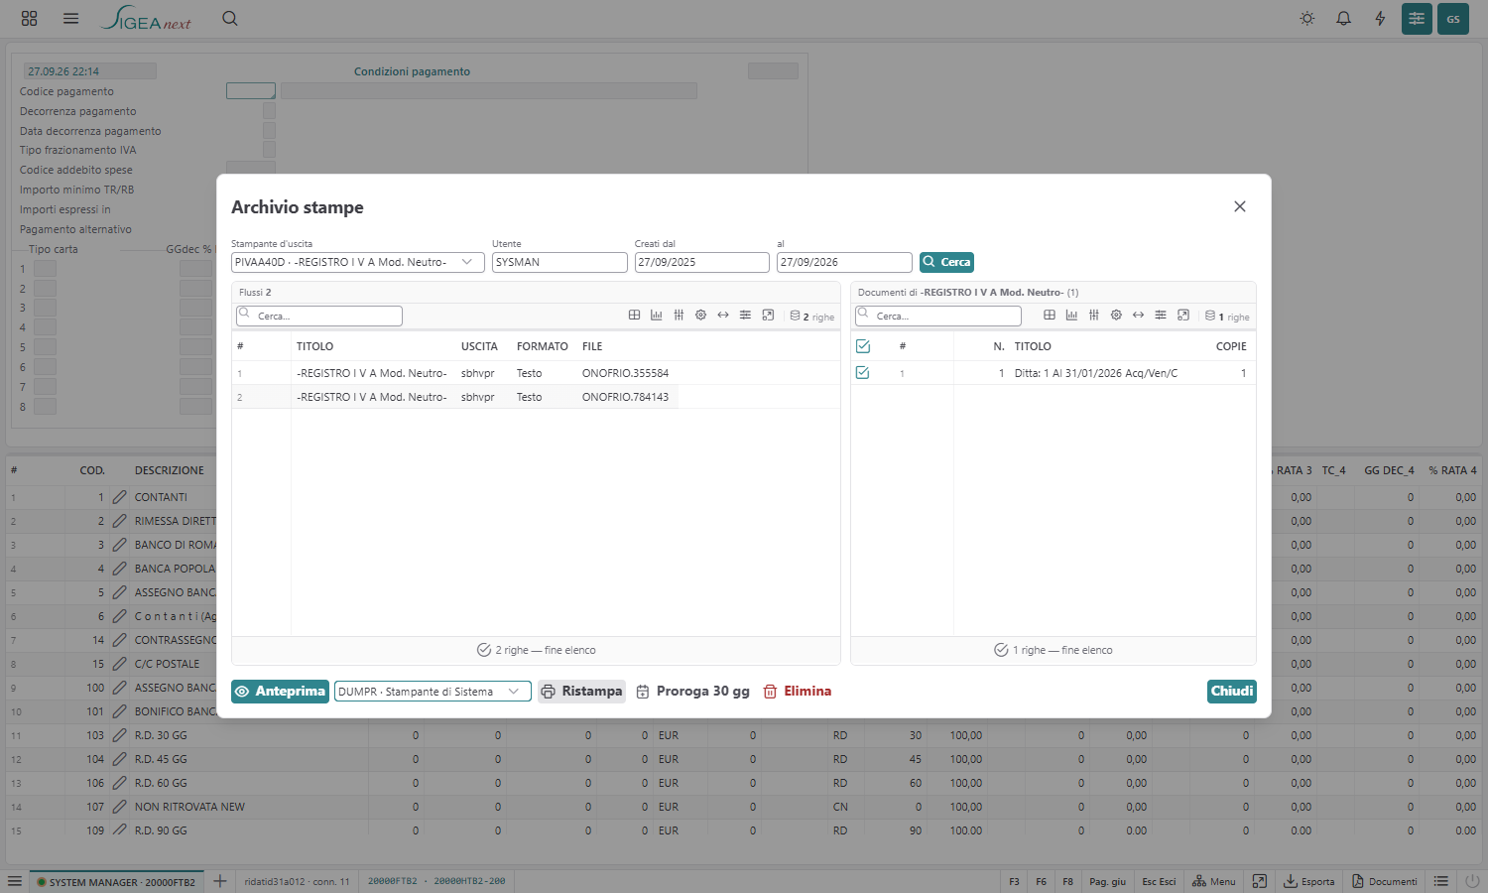Click the chart icon in Documenti toolbar

(x=1071, y=316)
